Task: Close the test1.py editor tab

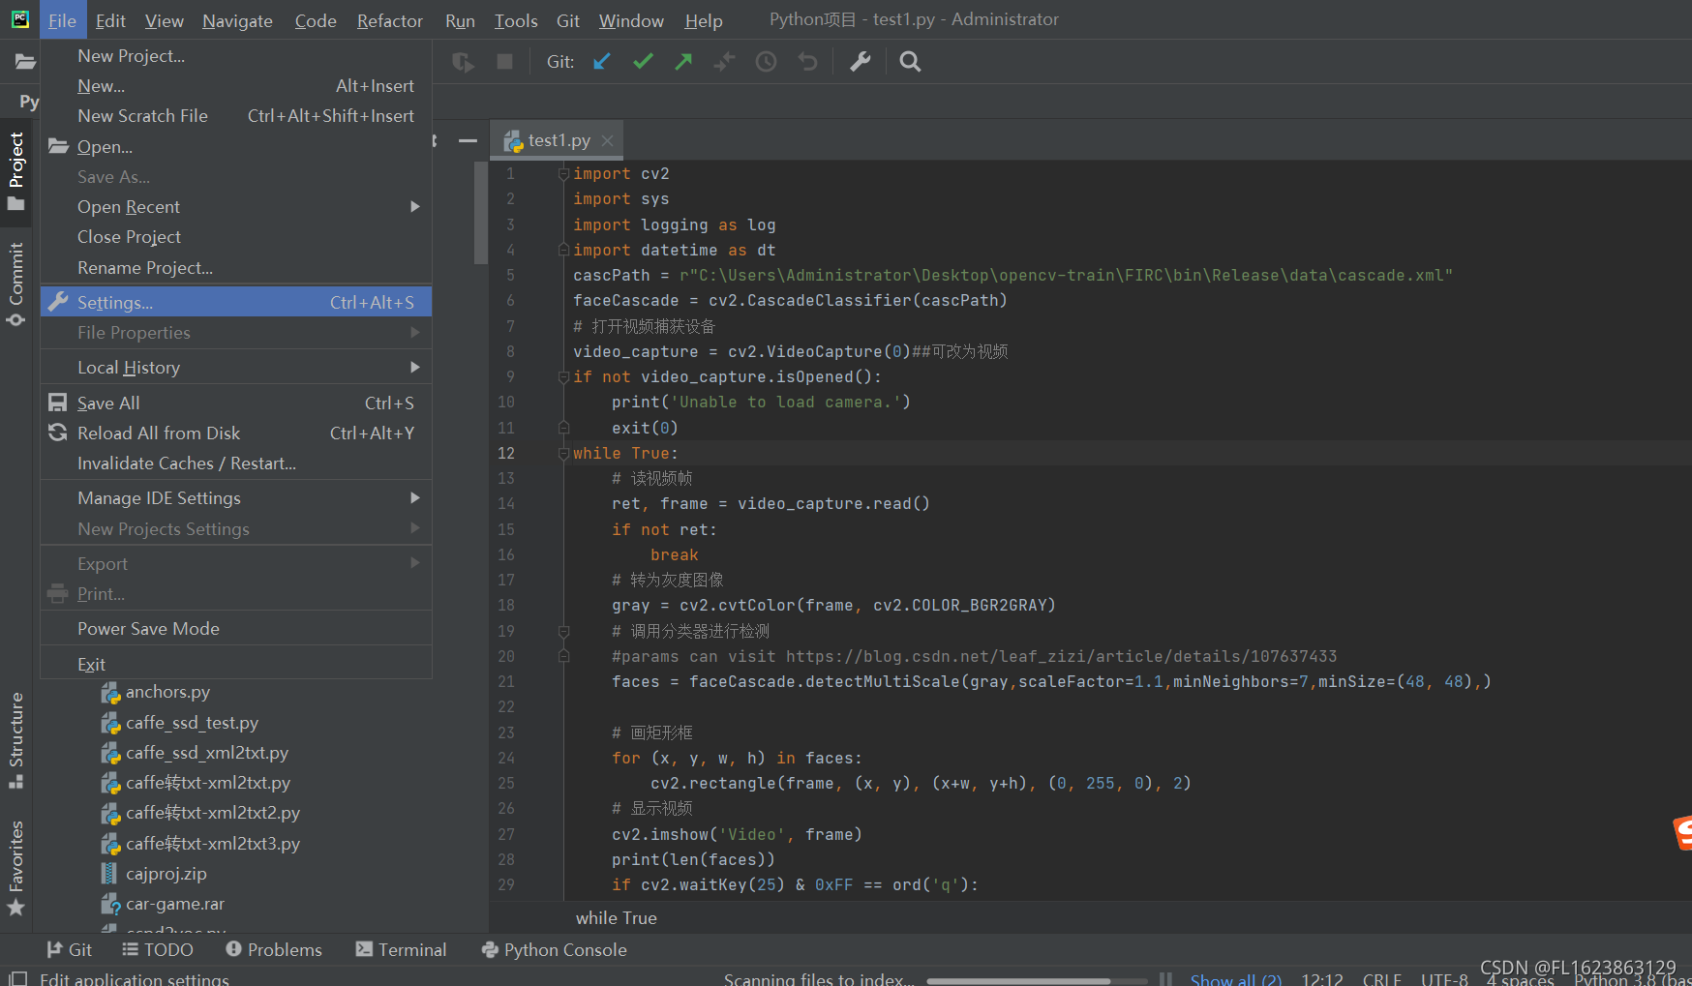Action: pos(607,140)
